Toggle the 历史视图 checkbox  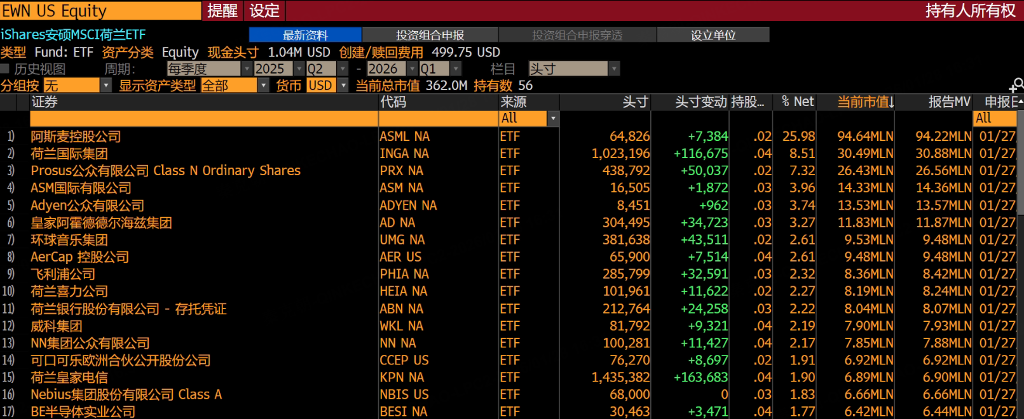pos(5,69)
